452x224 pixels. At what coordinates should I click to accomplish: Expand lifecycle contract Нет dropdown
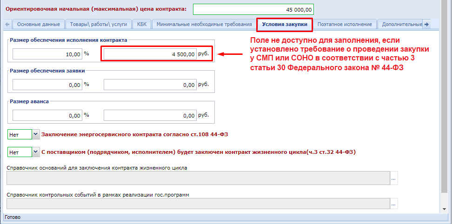coord(36,152)
